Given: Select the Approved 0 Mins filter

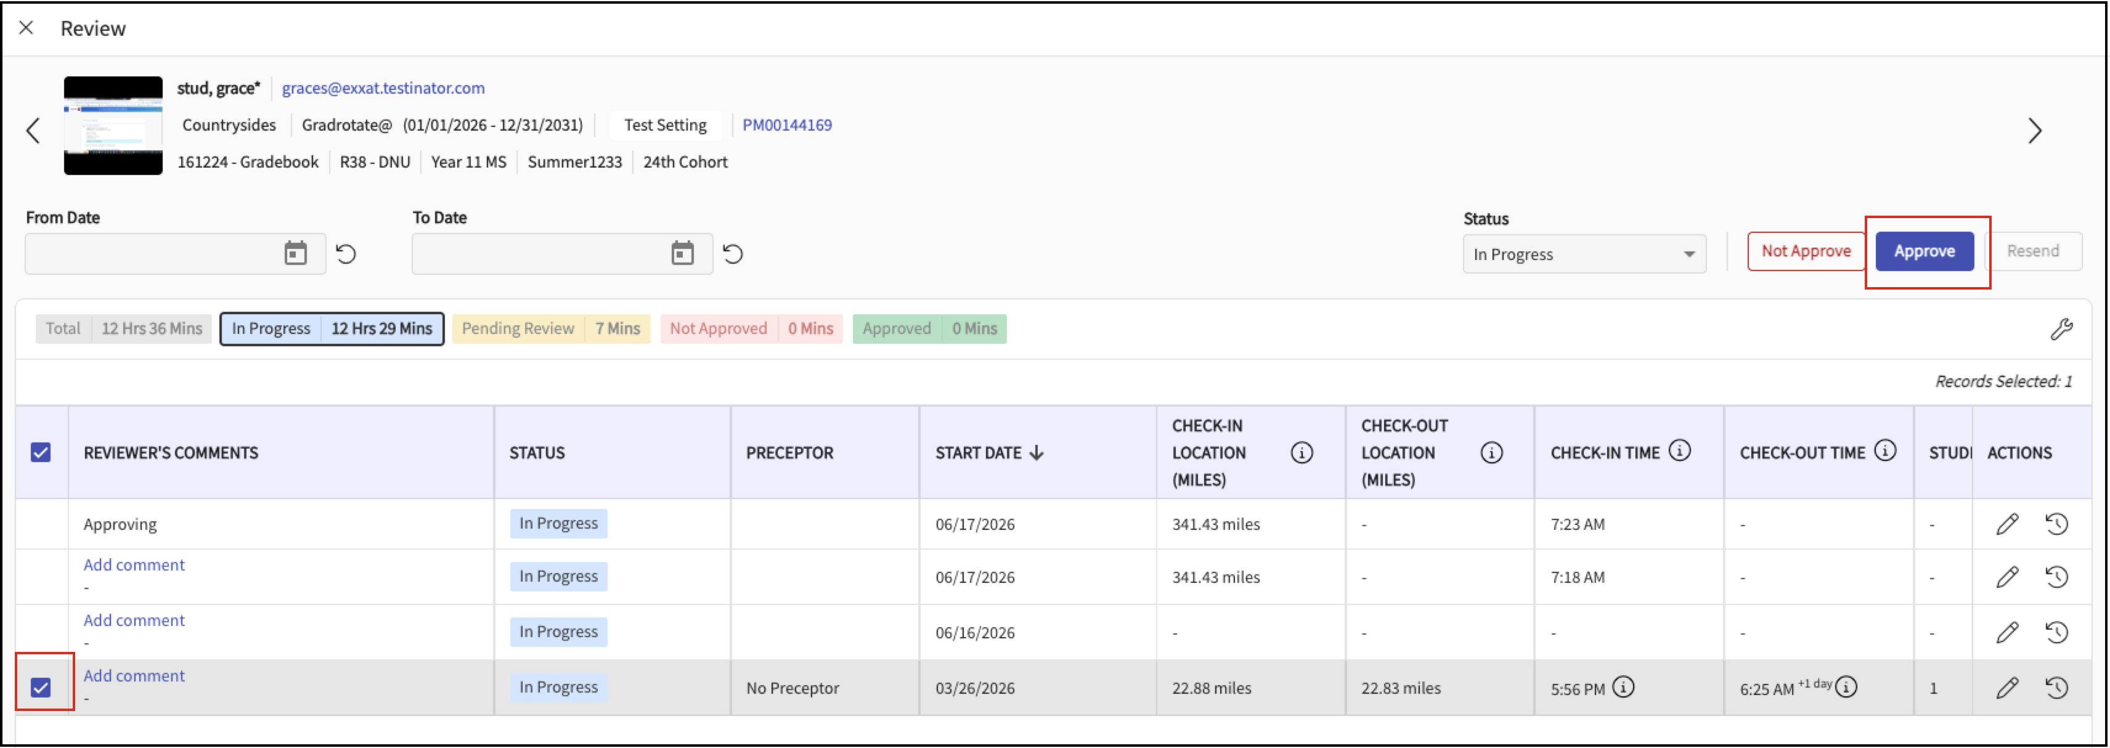Looking at the screenshot, I should [x=930, y=330].
